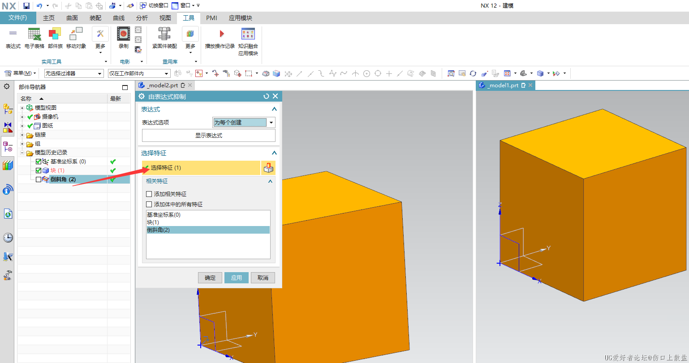Viewport: 689px width, 363px height.
Task: Click the HD3D info tools sidebar icon
Action: point(8,190)
